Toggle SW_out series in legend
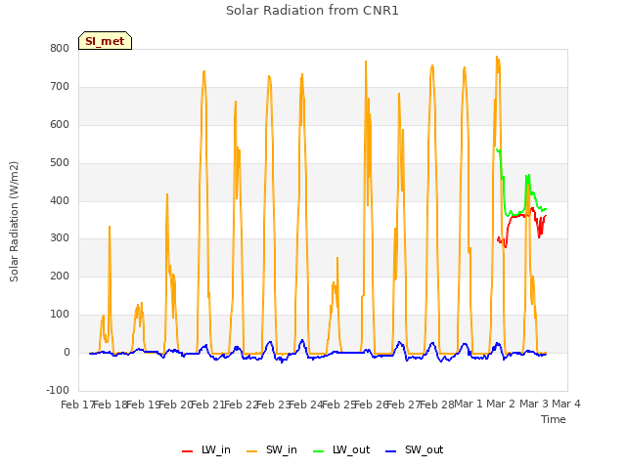The image size is (626, 469). [414, 450]
